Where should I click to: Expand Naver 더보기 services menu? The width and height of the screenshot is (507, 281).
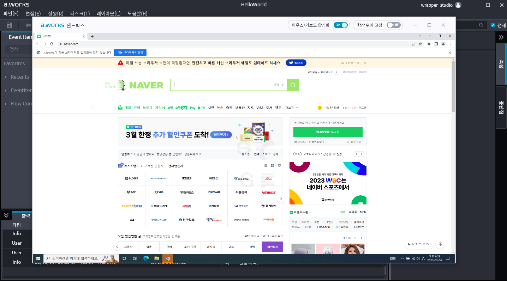pyautogui.click(x=292, y=108)
